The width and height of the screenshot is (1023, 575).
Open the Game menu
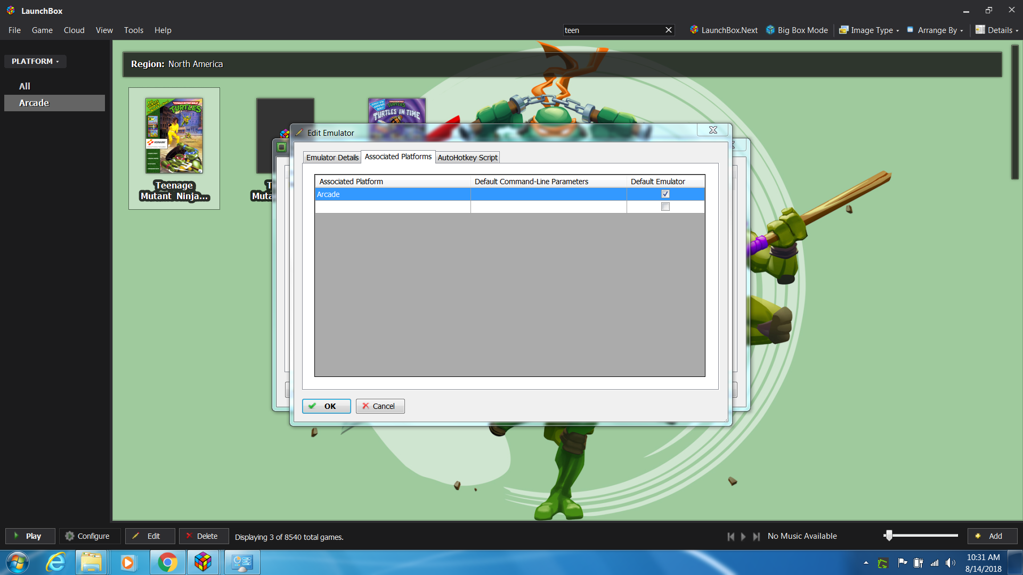[42, 30]
